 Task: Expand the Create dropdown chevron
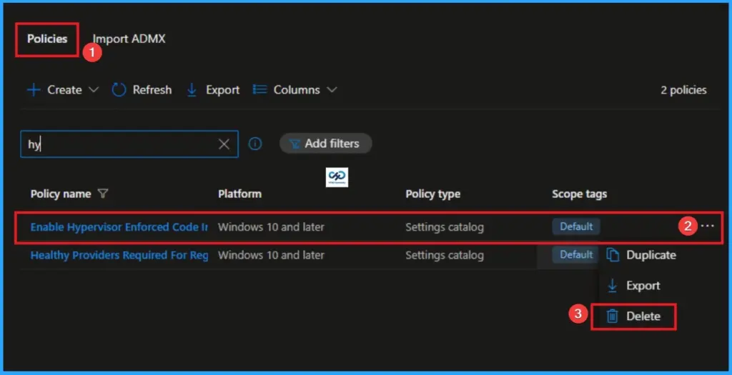pyautogui.click(x=94, y=89)
